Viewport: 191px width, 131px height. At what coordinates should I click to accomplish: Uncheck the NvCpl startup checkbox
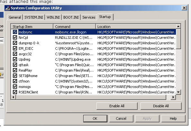tap(15, 38)
